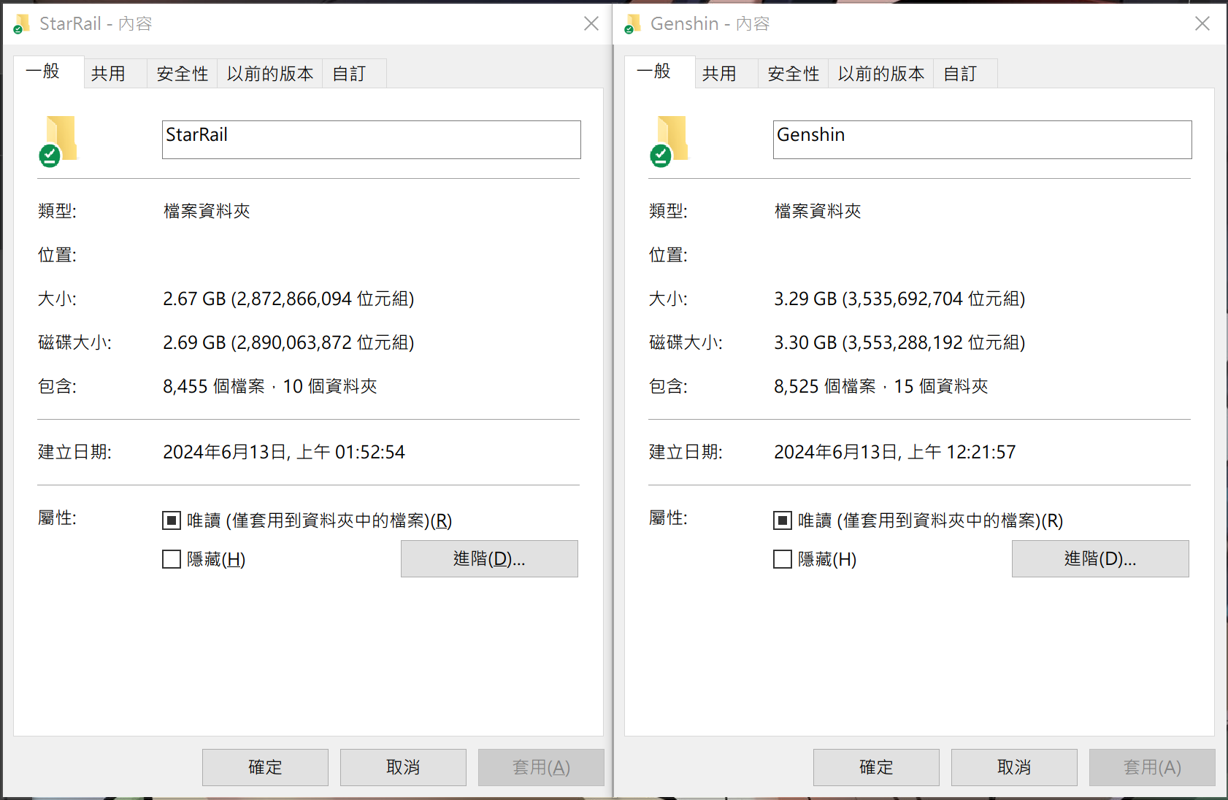Toggle 唯讀 checkbox in Genshin dialog
This screenshot has width=1228, height=800.
[x=783, y=520]
